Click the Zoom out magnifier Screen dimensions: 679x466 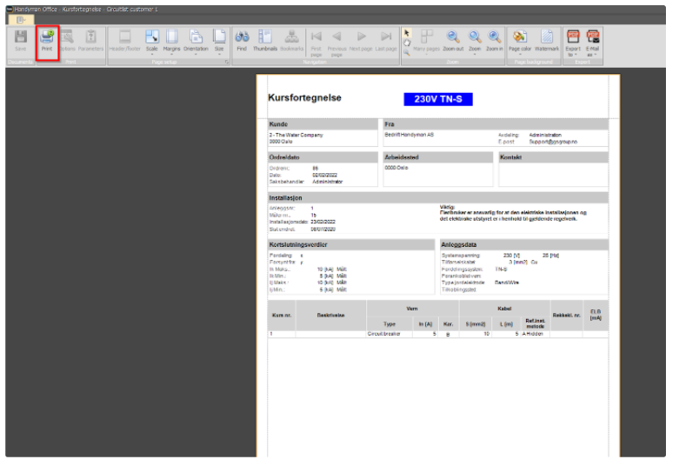coord(453,42)
